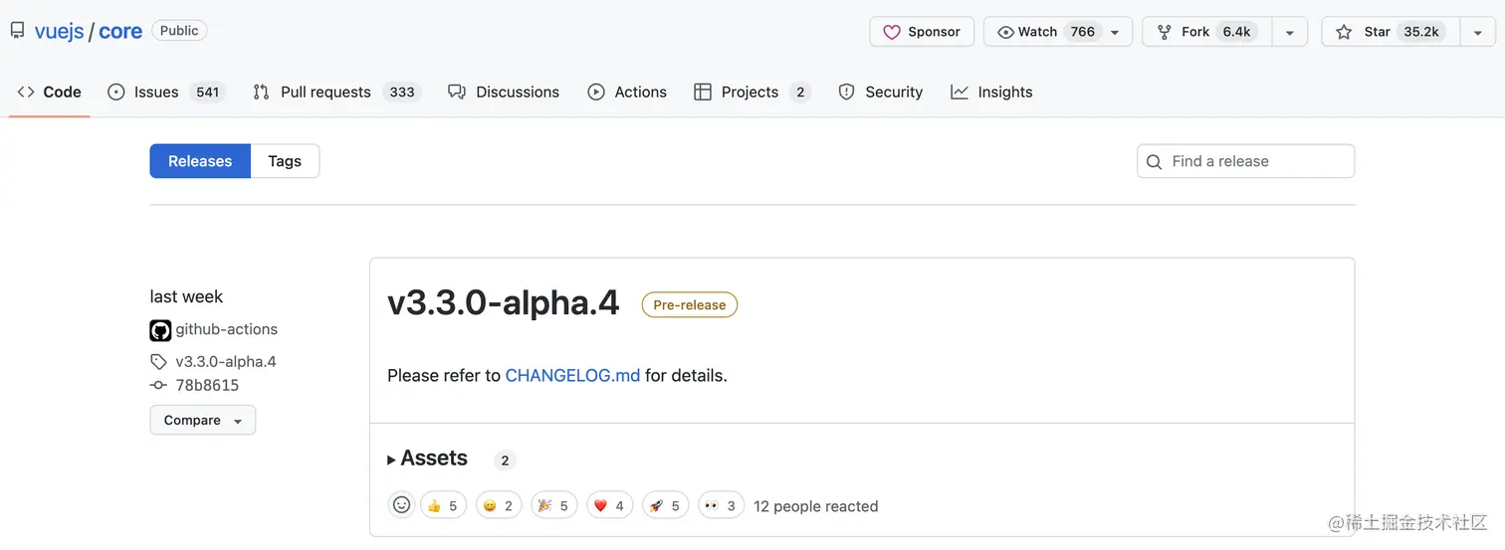Open the Issues tab
Screen dimensions: 1505x550
tap(166, 92)
